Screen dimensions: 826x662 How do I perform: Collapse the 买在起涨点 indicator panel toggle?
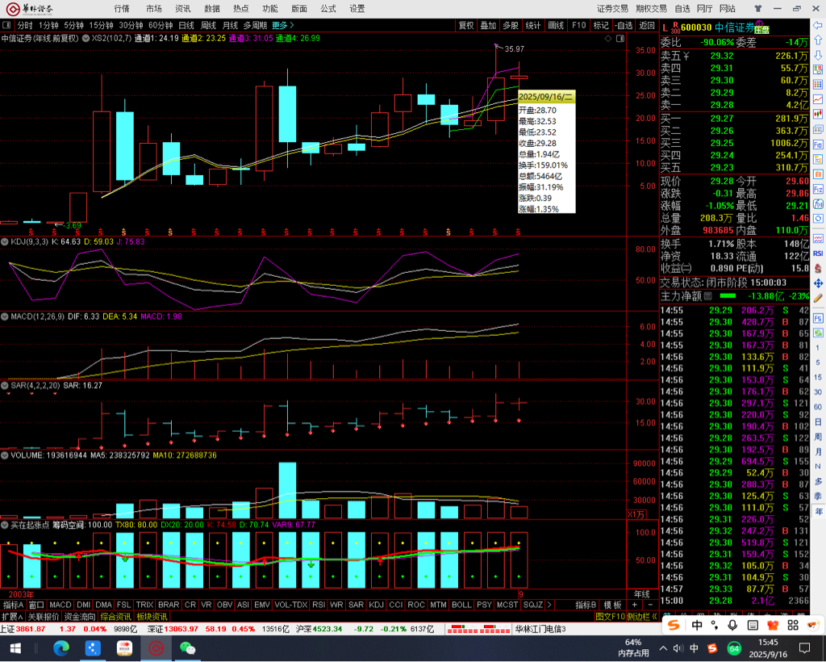[5, 525]
